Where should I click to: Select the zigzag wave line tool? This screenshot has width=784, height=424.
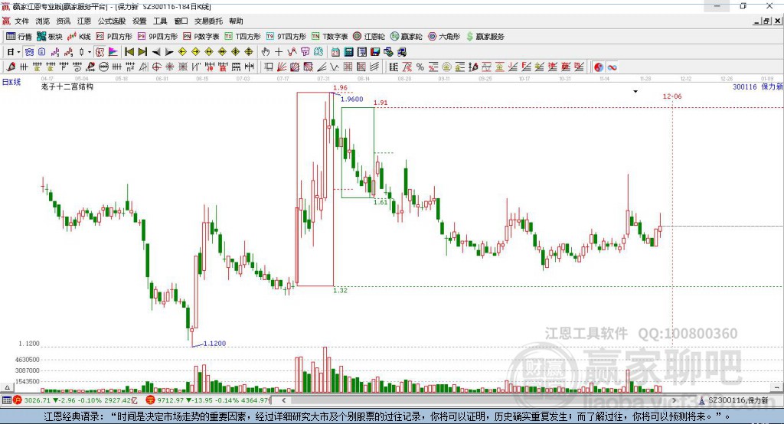(x=334, y=67)
